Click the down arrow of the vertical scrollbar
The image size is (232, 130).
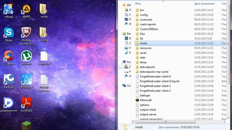coord(228,118)
